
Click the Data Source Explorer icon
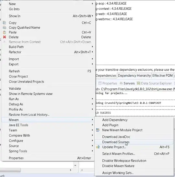[138, 83]
